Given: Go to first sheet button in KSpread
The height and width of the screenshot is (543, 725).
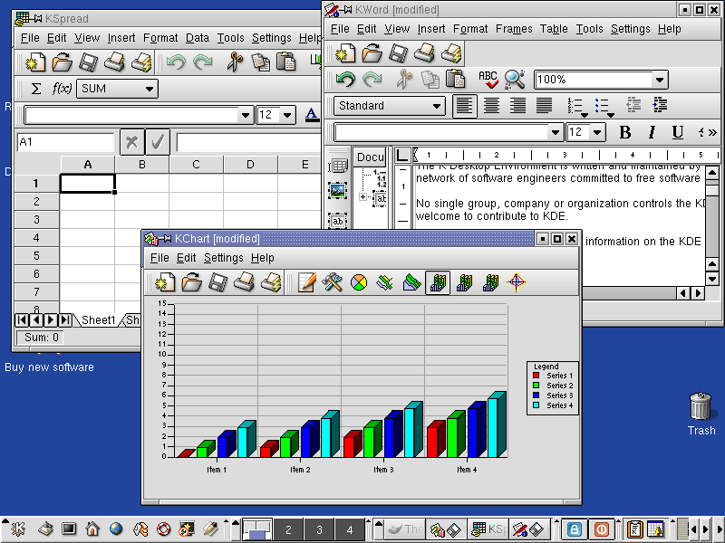Looking at the screenshot, I should (22, 319).
